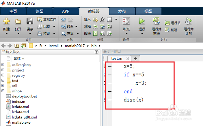Screen dimensions: 203x126
Task: Click 前进 advance button
Action: (x=171, y=30)
